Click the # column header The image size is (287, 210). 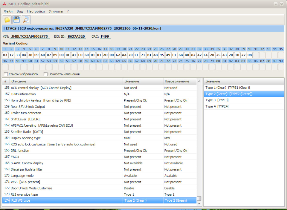coord(6,81)
